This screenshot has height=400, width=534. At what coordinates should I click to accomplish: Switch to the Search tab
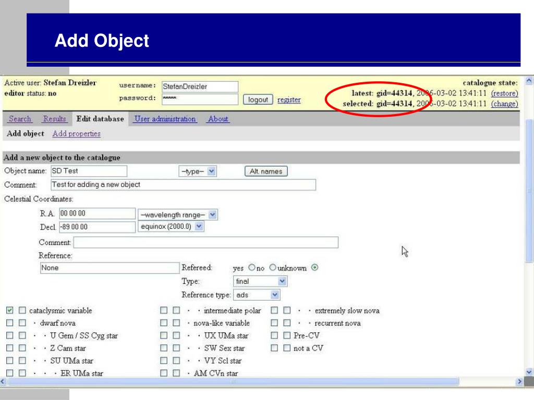[x=20, y=119]
